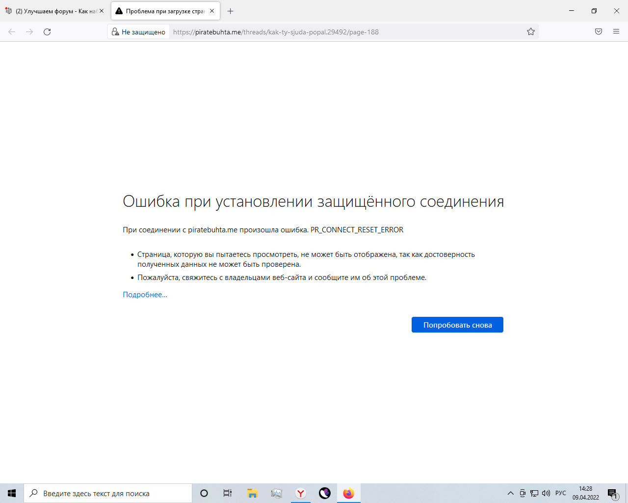Click 'Попробовать снова' button
628x503 pixels.
457,325
